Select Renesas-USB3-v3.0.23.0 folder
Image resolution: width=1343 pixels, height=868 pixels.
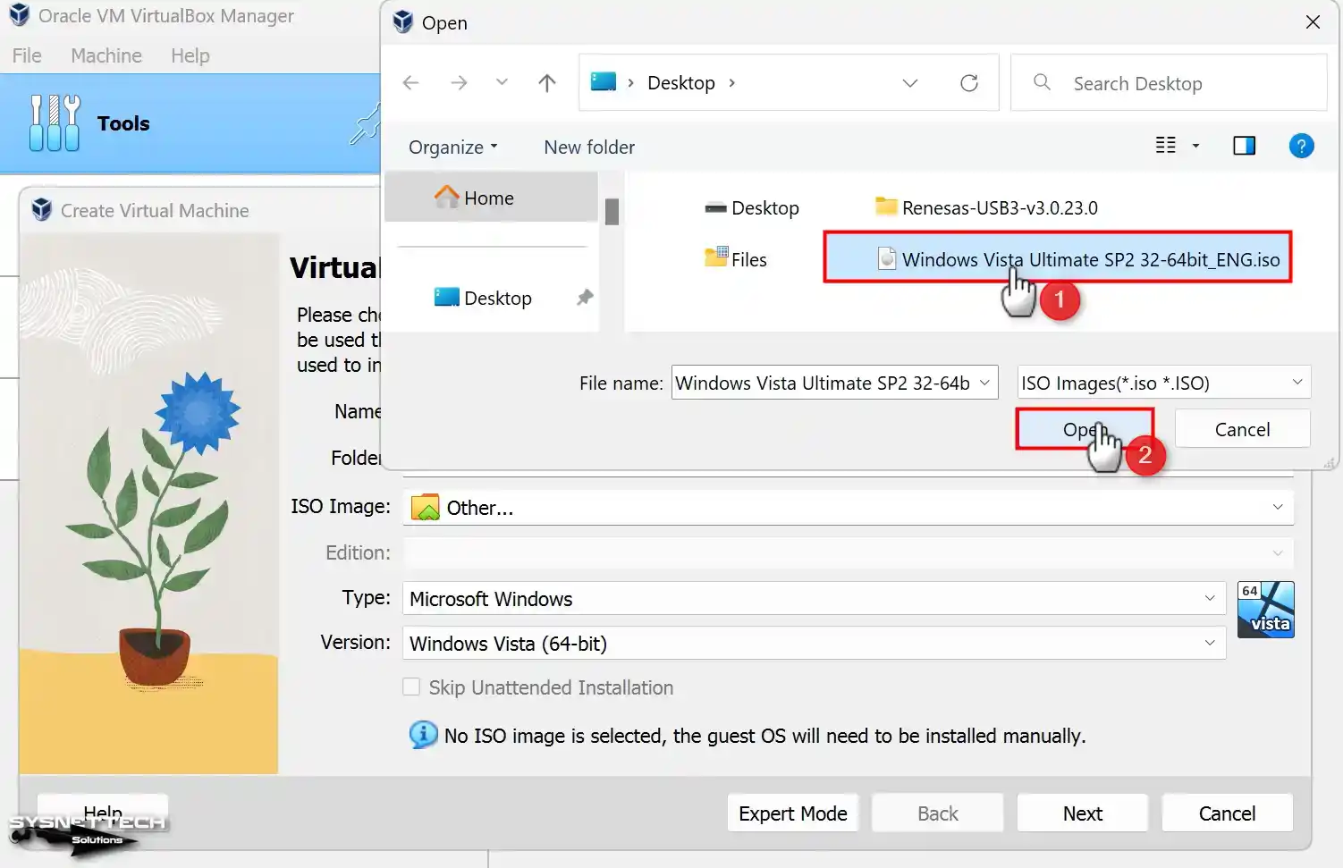pos(986,208)
